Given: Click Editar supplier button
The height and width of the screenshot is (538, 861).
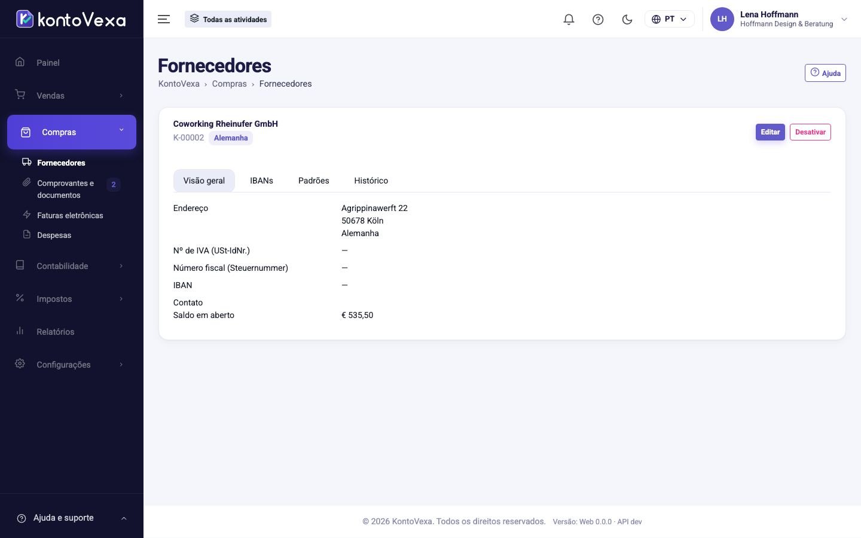Looking at the screenshot, I should coord(770,132).
